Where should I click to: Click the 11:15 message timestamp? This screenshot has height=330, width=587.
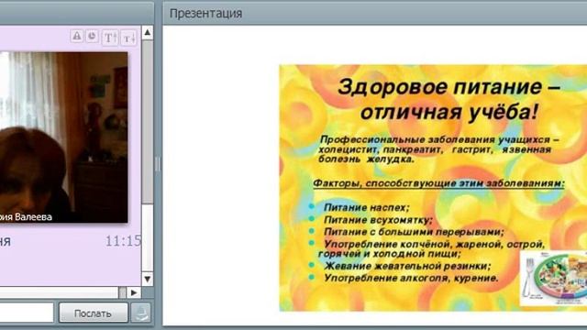(x=123, y=241)
